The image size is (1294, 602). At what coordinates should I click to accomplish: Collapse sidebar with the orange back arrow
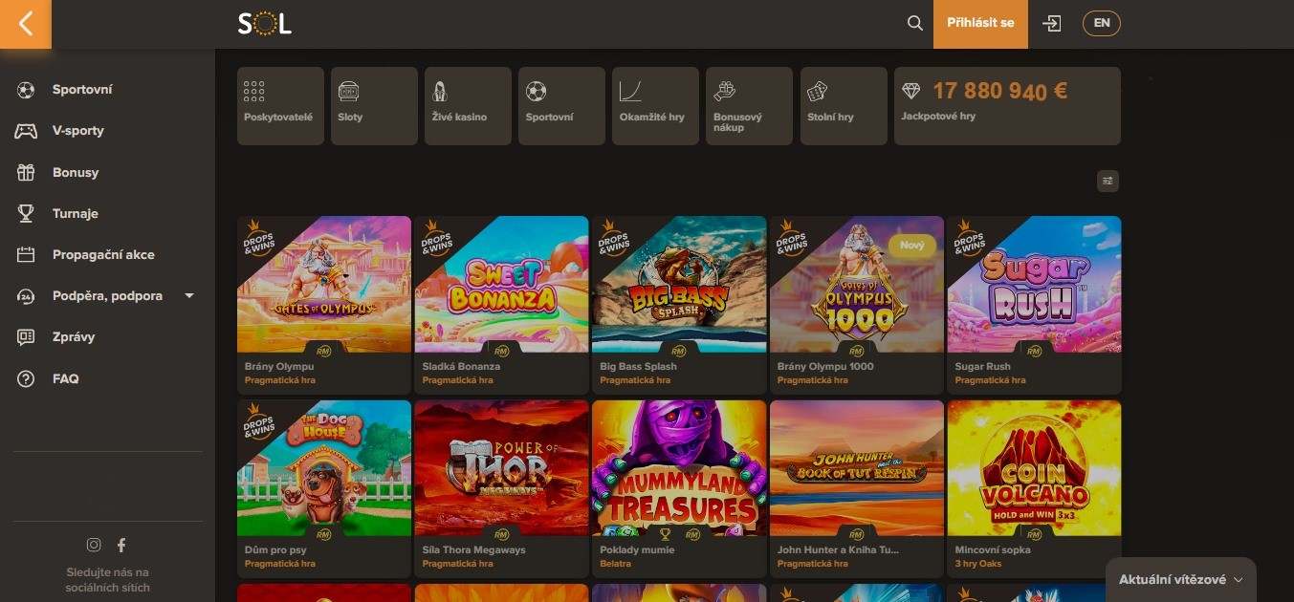pyautogui.click(x=25, y=23)
